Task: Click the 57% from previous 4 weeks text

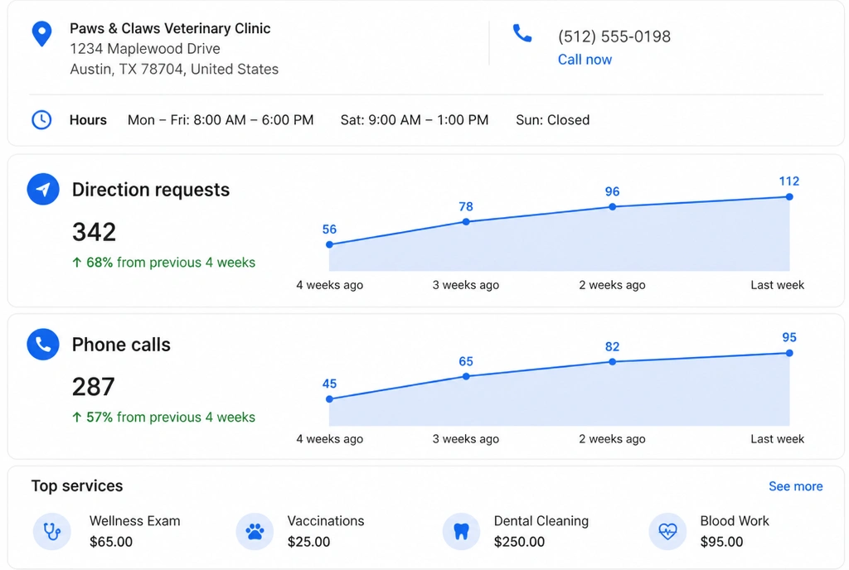Action: coord(163,417)
